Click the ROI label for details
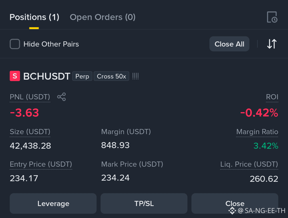The height and width of the screenshot is (218, 288). [x=272, y=97]
